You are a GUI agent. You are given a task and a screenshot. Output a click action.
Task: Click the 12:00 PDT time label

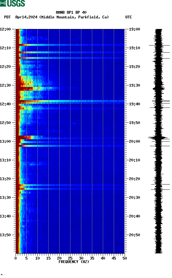point(6,29)
